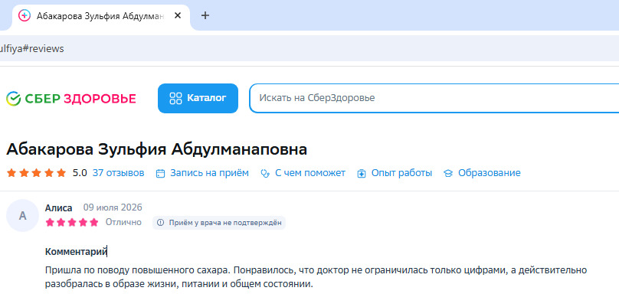Viewport: 619px width, 294px height.
Task: Click the stethoscope icon beside С чем поможет
Action: (265, 174)
